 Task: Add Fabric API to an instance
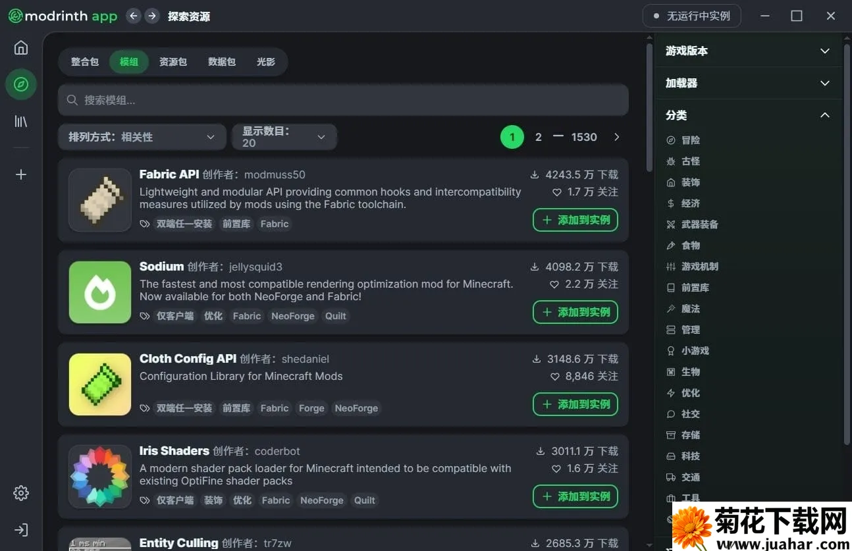575,220
